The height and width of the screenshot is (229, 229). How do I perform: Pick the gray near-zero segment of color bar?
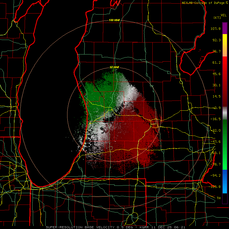click(225, 113)
